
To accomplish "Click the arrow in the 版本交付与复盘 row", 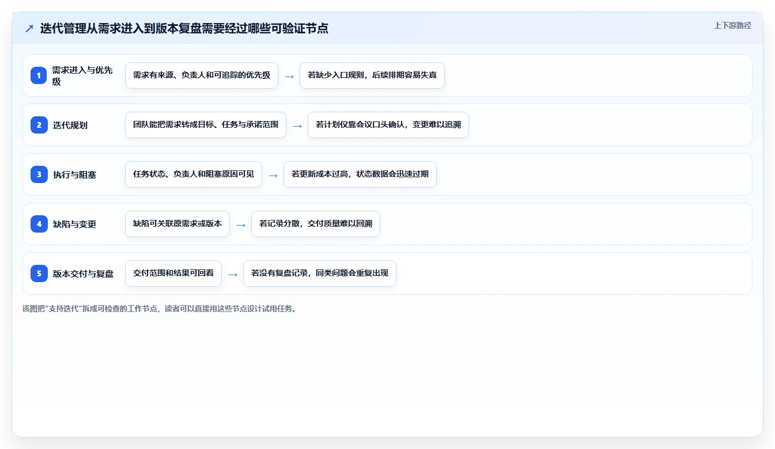I will (x=233, y=274).
